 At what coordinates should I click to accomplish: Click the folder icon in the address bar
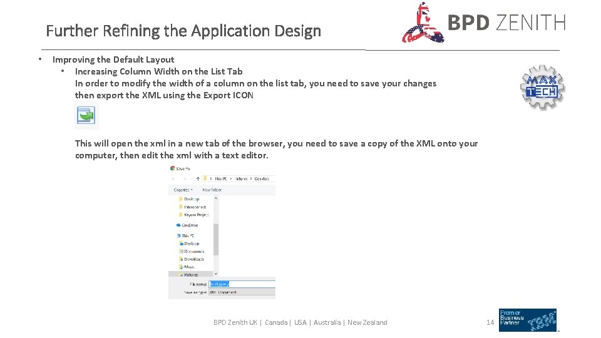click(205, 178)
